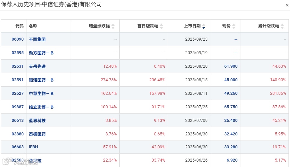Viewport: 290px width, 167px height.
Task: Select cumulative gain 281.86%
Action: tap(278, 93)
